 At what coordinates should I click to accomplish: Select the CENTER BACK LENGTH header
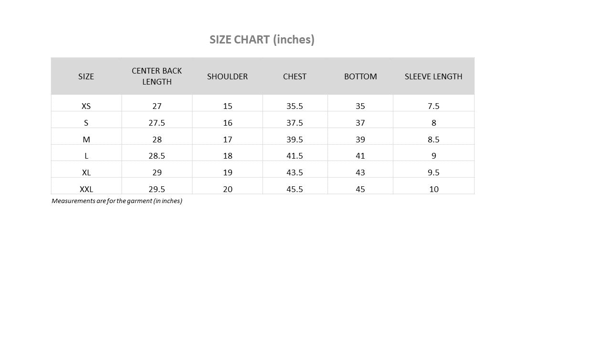[157, 76]
